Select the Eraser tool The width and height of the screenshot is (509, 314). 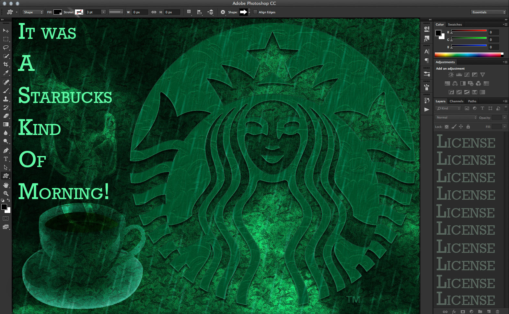[x=6, y=116]
